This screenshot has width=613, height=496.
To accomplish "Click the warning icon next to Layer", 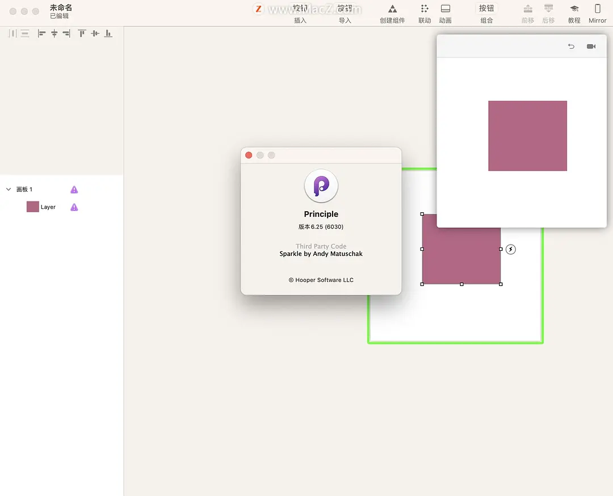I will (74, 207).
